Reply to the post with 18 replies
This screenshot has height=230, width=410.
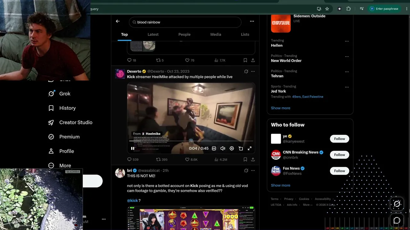pos(132,60)
